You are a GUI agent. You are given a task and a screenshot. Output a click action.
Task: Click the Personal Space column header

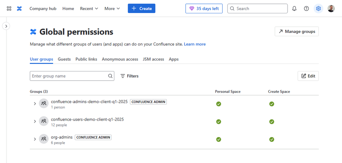click(x=228, y=92)
